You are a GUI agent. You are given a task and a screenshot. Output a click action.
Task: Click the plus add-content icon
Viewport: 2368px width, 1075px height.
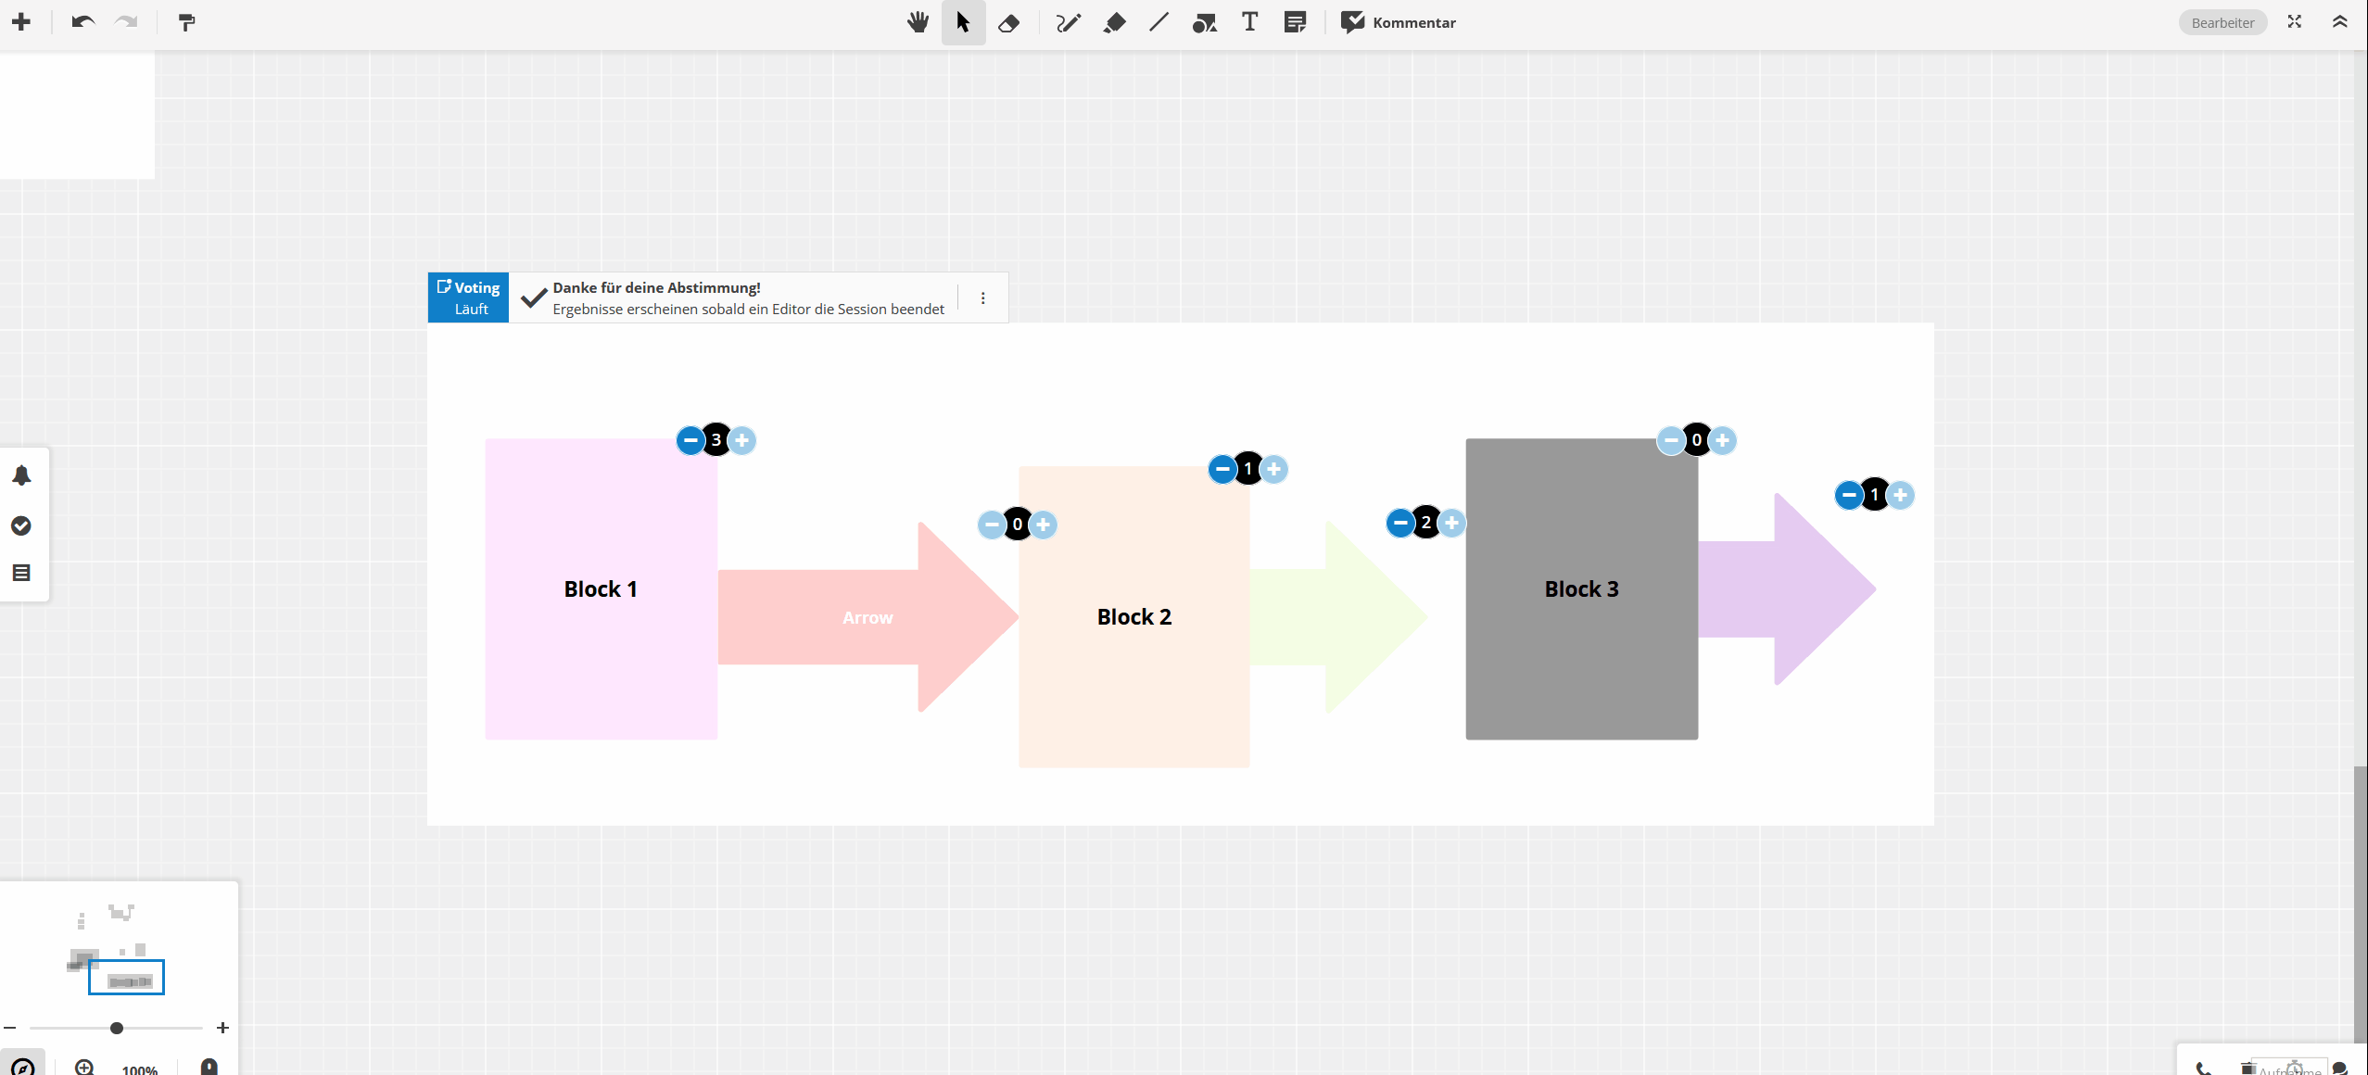(x=20, y=21)
